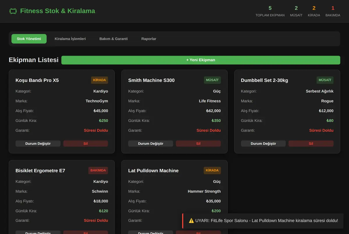
Task: Click the KİRADA badge on Koşu Bandı
Action: coord(99,80)
